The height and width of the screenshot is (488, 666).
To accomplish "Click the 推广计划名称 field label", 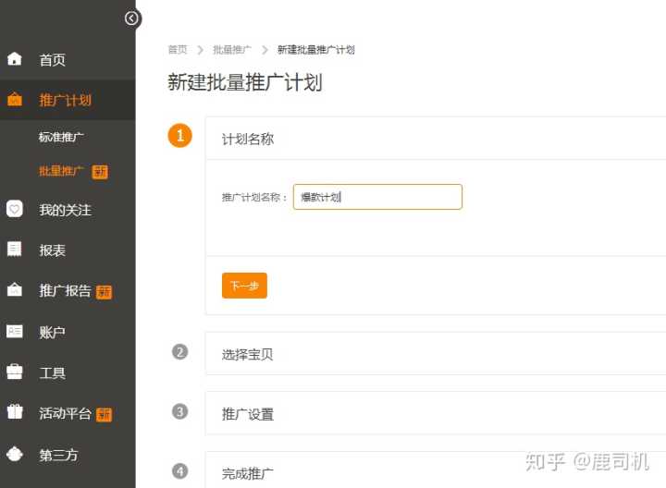I will tap(254, 197).
